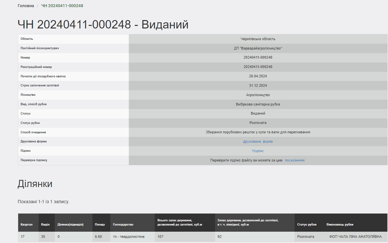The width and height of the screenshot is (388, 243).
Task: Select the ФОП ЧАЛА ЛІНА АНАТОЛІЇВНА cell
Action: coord(356,237)
